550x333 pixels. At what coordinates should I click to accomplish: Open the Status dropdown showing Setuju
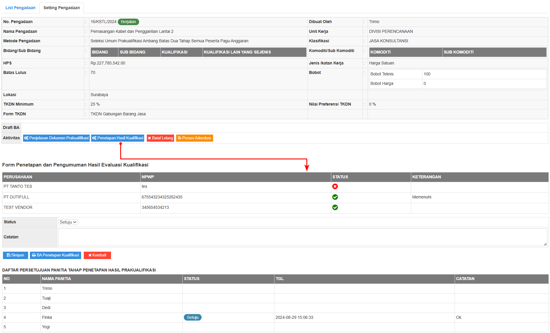68,222
